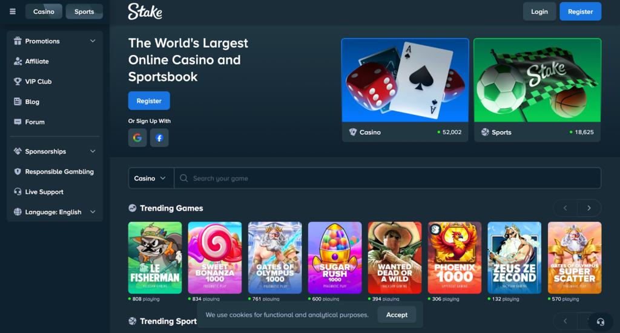Open the Language: English dropdown

[54, 212]
